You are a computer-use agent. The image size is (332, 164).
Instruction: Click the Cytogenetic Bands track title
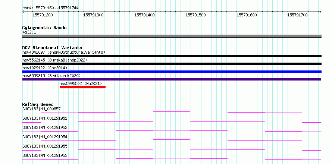[44, 28]
